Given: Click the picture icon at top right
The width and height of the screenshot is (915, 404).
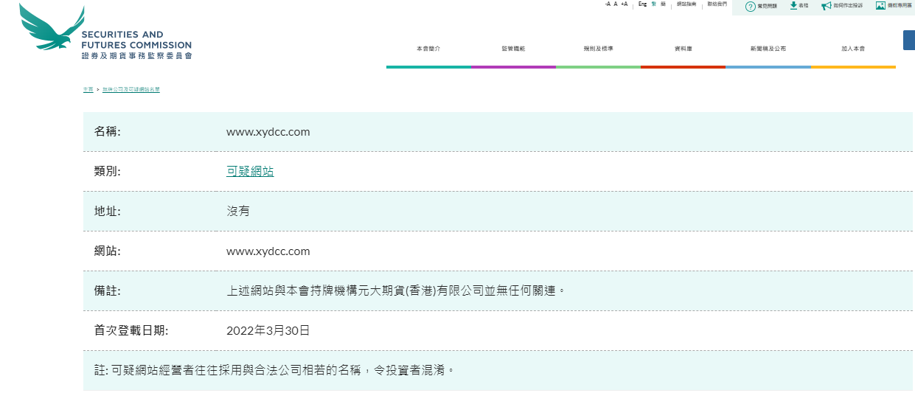Looking at the screenshot, I should coord(880,6).
